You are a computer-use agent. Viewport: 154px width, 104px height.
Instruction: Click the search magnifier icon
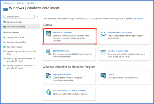(5, 17)
